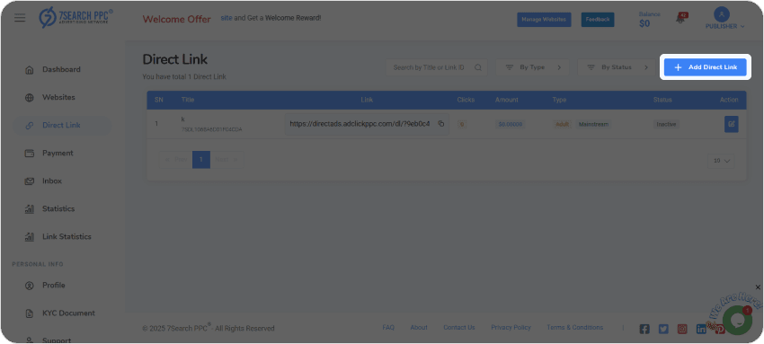Click the Balance $0 amount
Viewport: 764px width, 344px height.
coord(644,23)
